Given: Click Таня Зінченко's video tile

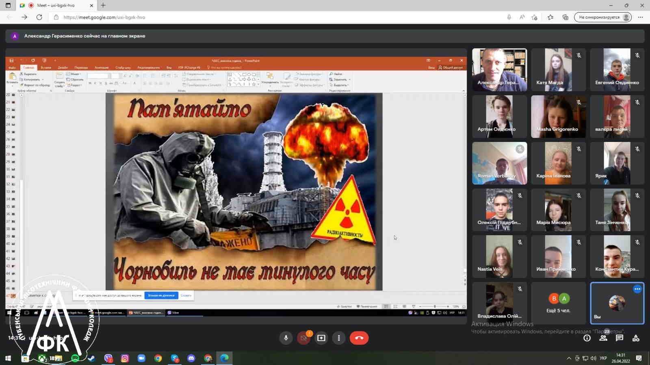Looking at the screenshot, I should click(617, 210).
